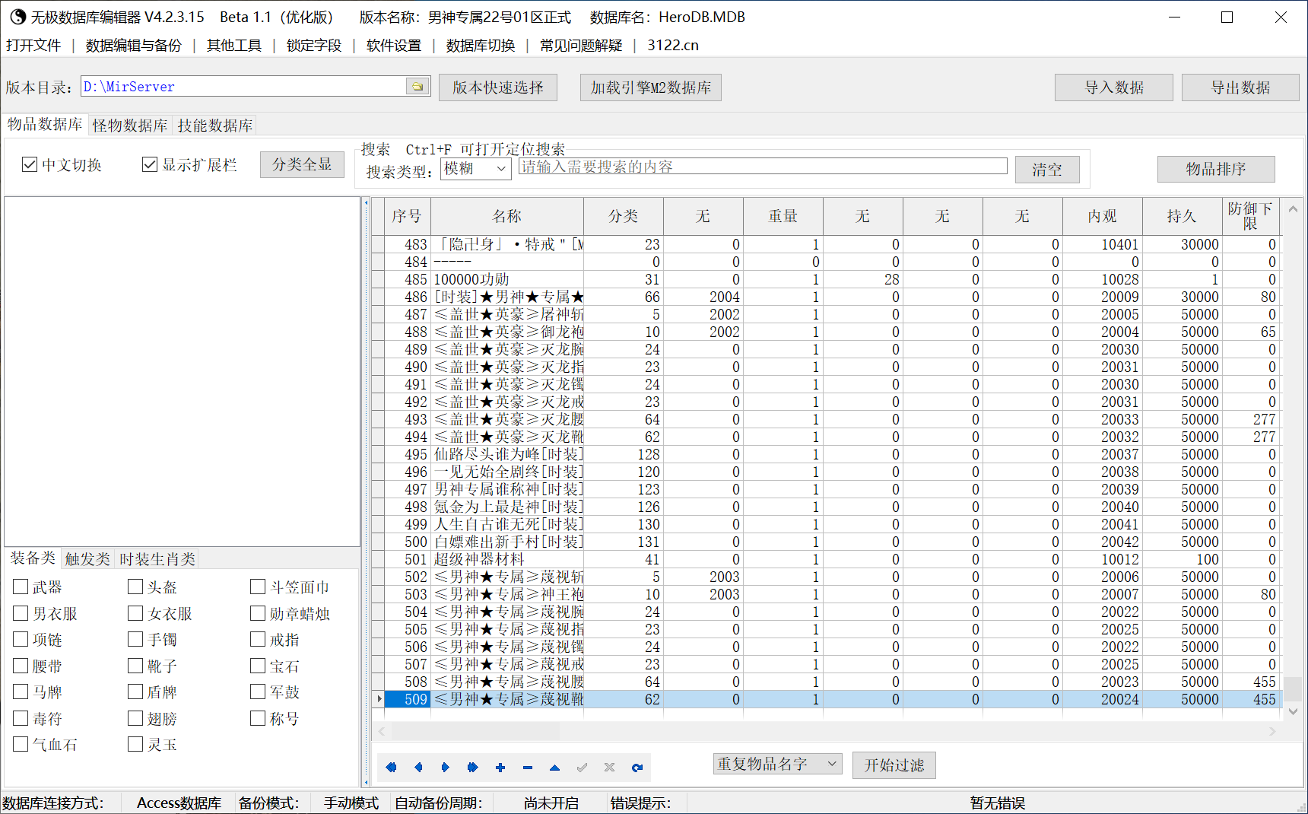
Task: Toggle the 显示扩展栏 checkbox
Action: 150,164
